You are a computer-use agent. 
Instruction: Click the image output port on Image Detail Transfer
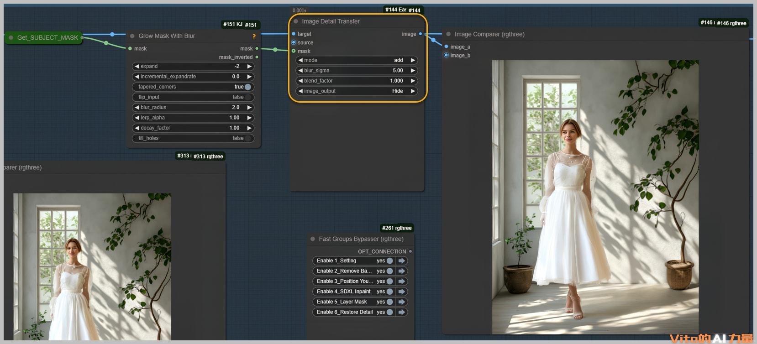click(x=421, y=34)
